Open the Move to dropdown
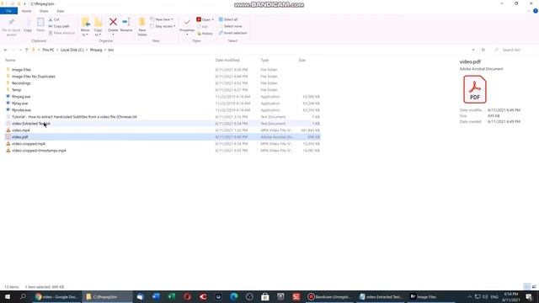This screenshot has width=539, height=303. (85, 27)
